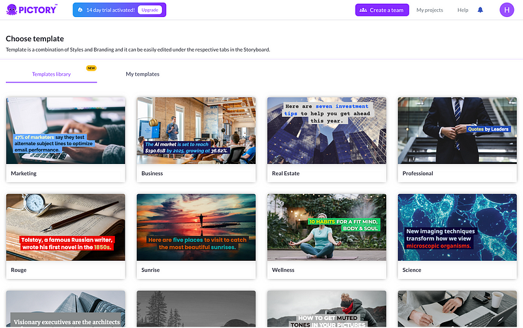
Task: Select the Wellness template thumbnail
Action: pyautogui.click(x=326, y=227)
